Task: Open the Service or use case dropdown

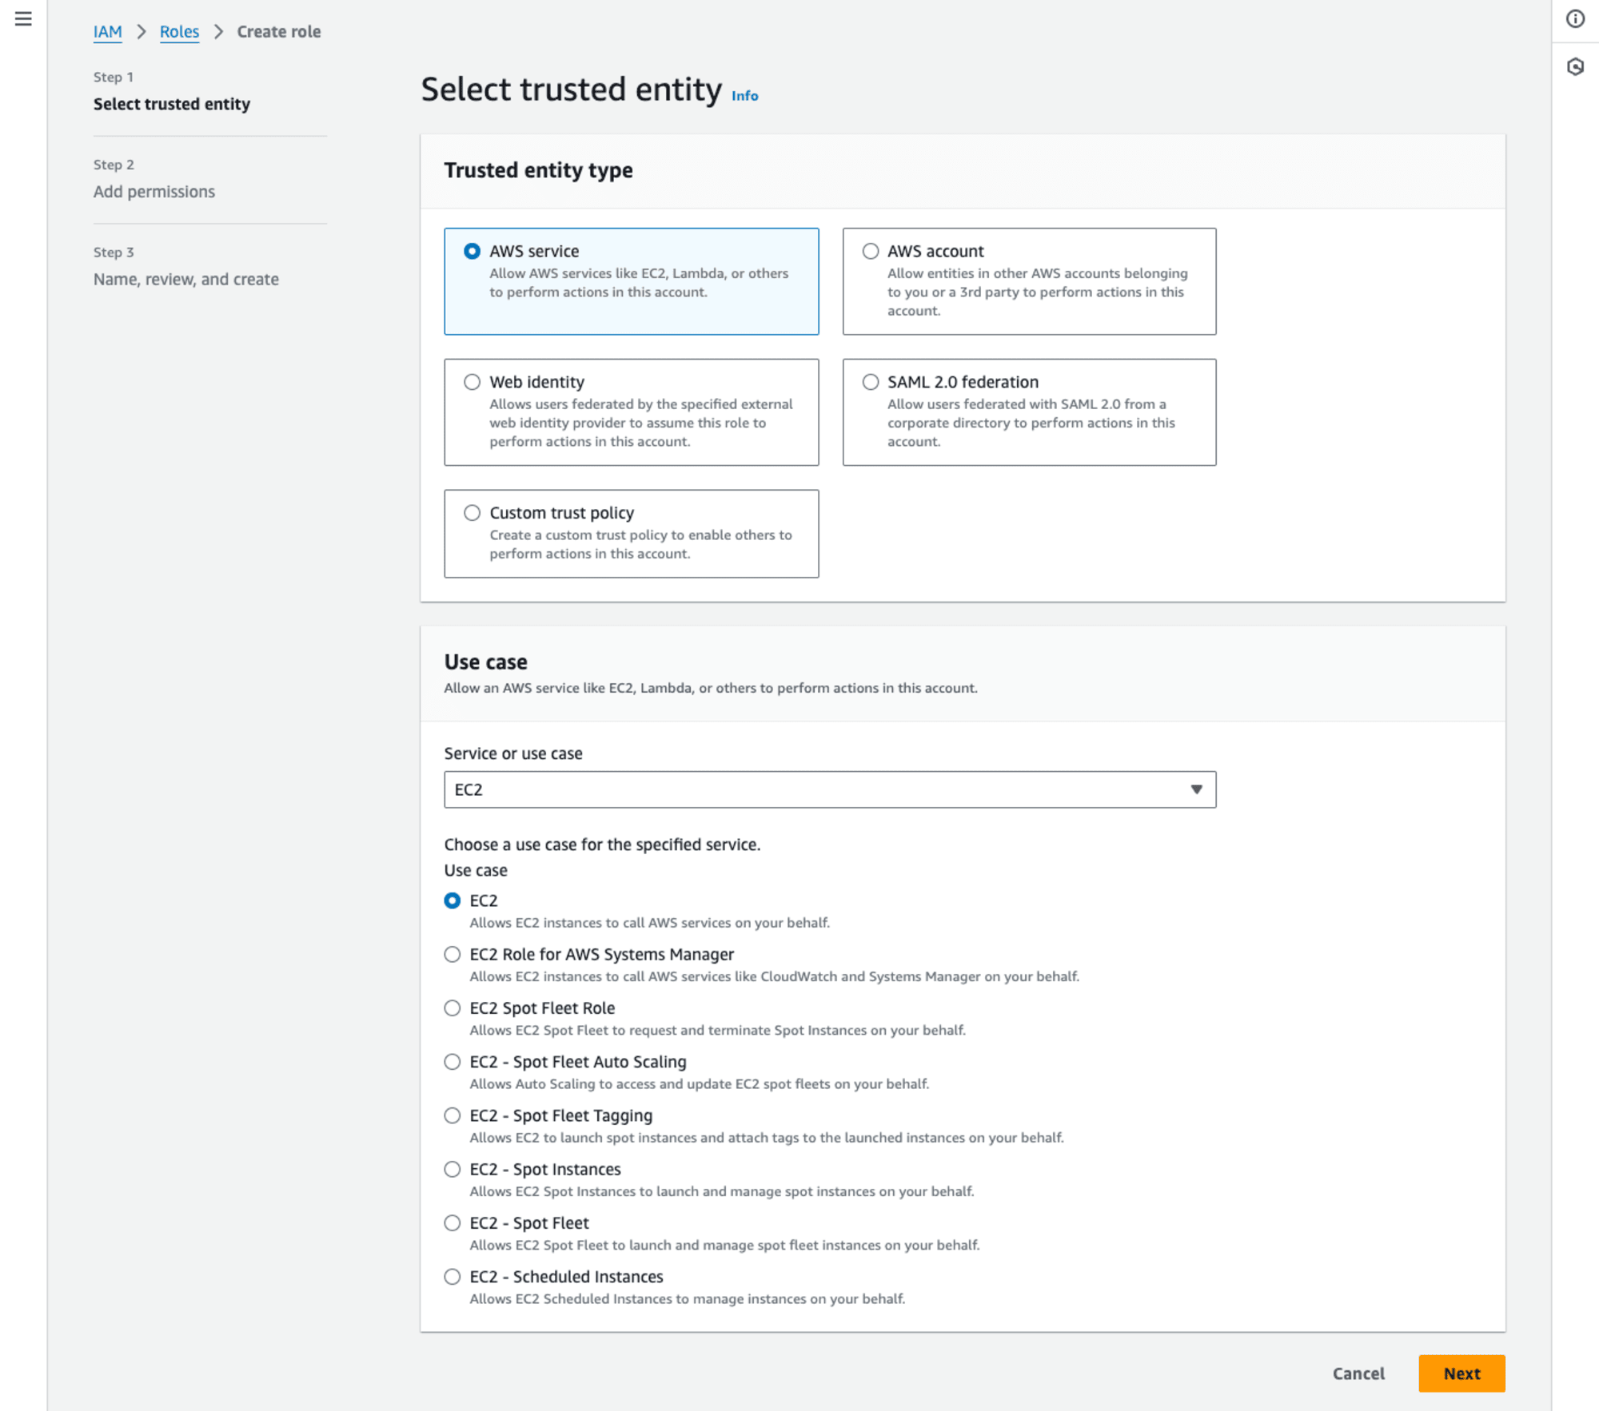Action: point(830,789)
